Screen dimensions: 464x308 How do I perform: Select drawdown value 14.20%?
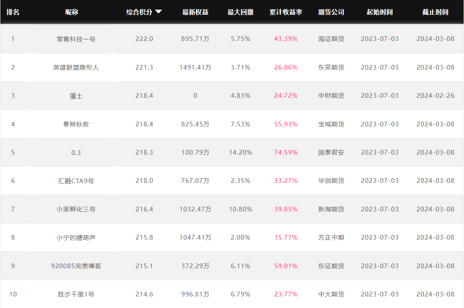click(x=240, y=152)
